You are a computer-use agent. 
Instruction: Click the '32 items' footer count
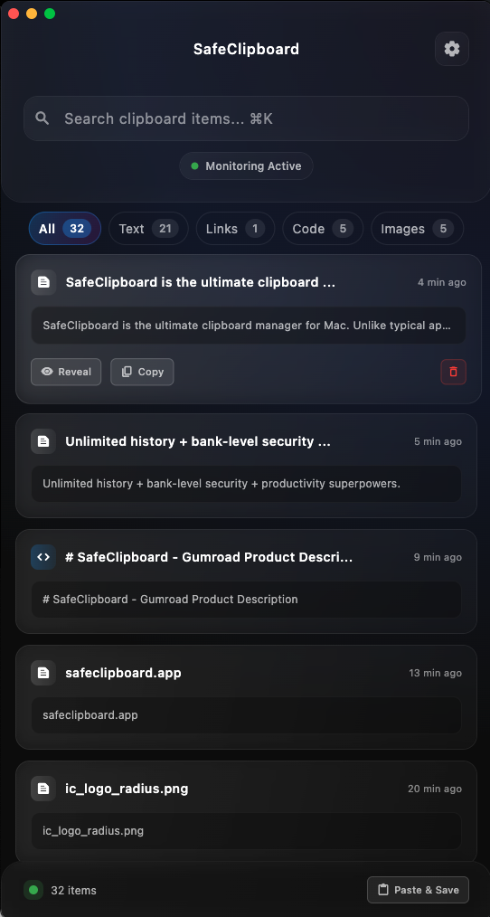coord(73,891)
